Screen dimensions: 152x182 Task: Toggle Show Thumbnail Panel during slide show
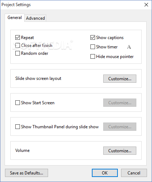pos(17,127)
